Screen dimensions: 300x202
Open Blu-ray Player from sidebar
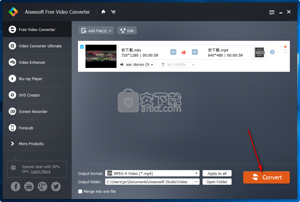(37, 79)
